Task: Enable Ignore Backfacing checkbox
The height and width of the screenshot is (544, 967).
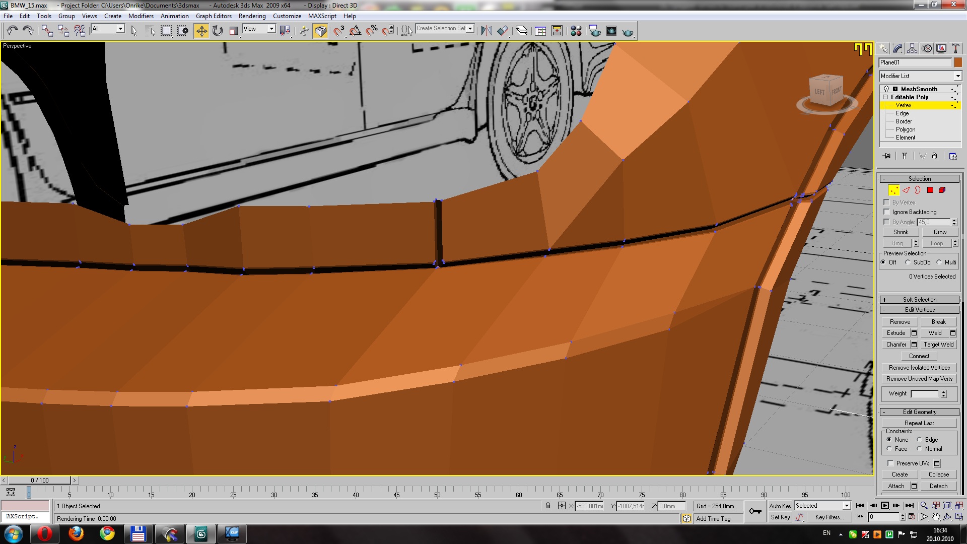Action: click(x=887, y=212)
